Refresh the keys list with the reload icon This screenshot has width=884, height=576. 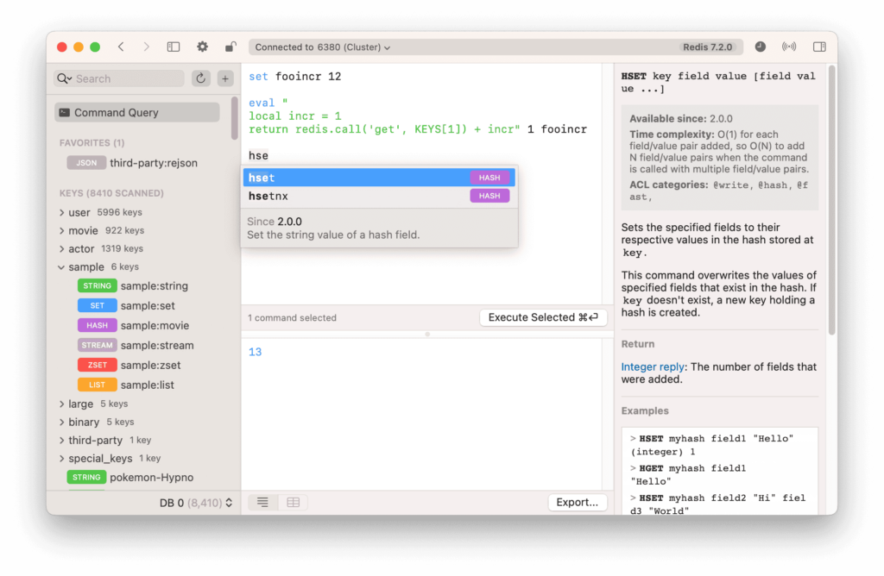tap(200, 78)
